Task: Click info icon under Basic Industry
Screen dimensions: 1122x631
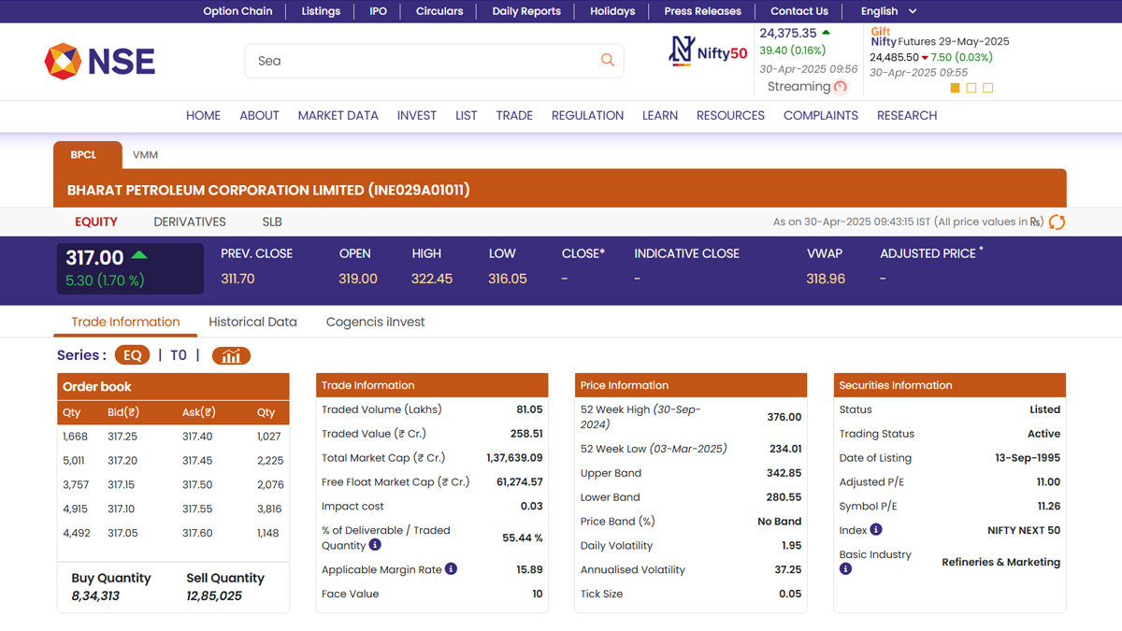Action: (845, 568)
